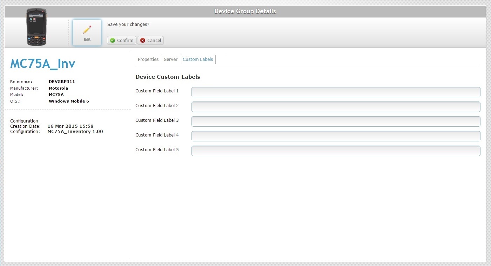Select the Custom Labels tab

pos(198,59)
